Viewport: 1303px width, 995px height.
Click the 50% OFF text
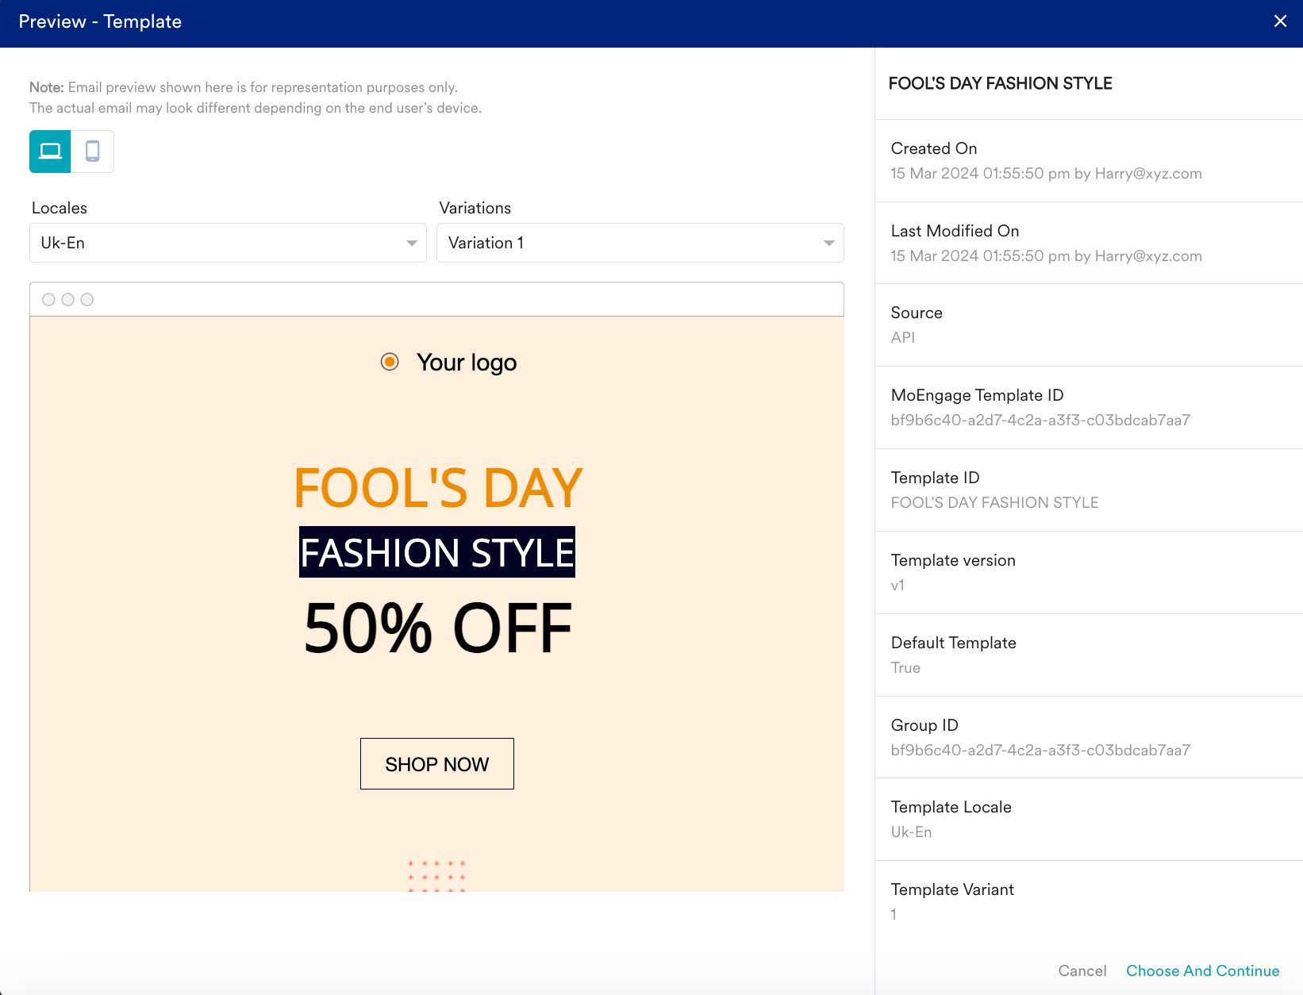coord(438,628)
